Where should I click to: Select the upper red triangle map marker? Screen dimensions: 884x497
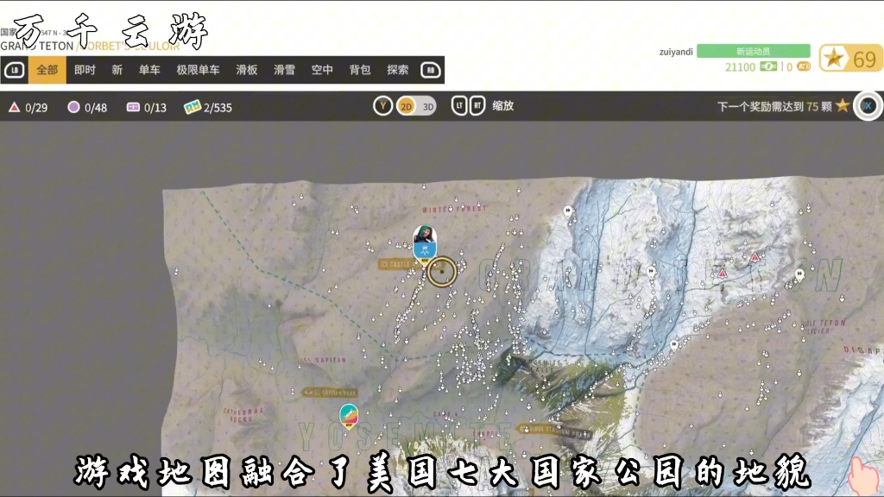755,257
